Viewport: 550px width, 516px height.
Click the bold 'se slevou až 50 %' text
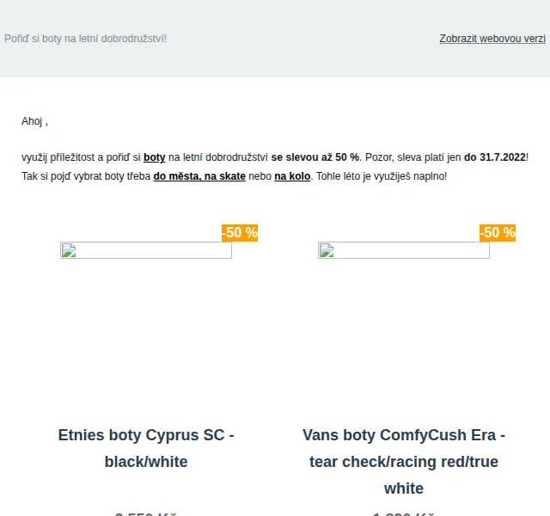[x=315, y=157]
